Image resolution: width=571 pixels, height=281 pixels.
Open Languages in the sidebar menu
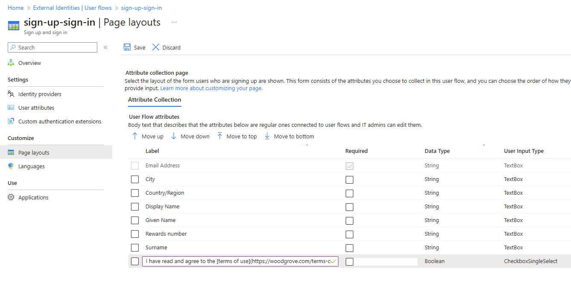[x=31, y=166]
